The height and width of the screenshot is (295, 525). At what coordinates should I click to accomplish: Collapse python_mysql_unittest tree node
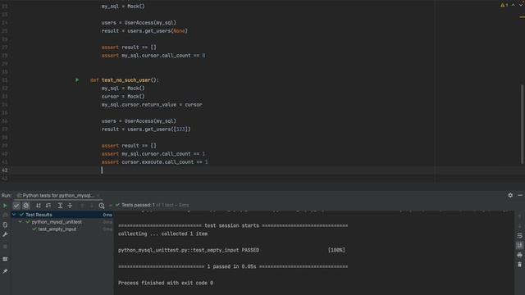(x=21, y=222)
